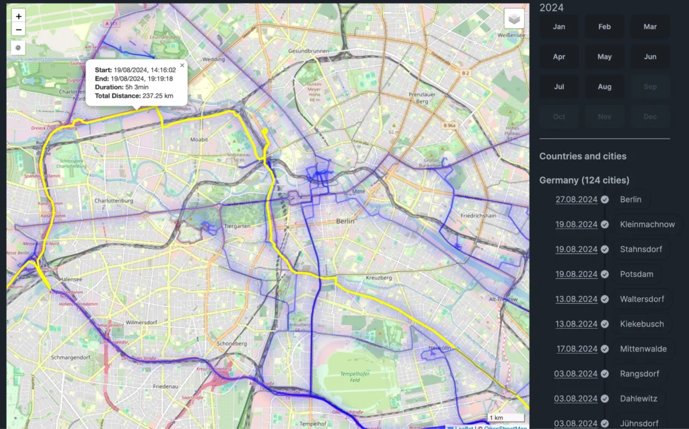The image size is (689, 429).
Task: Click the Waltersdorf city badge
Action: 643,299
